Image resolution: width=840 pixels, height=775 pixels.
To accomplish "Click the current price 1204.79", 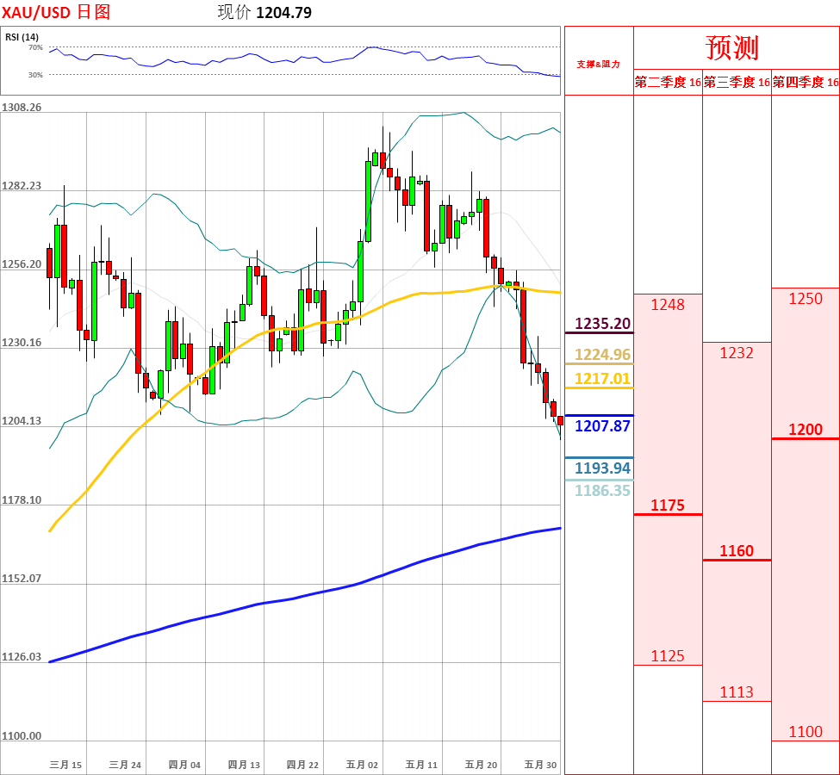I will (284, 12).
